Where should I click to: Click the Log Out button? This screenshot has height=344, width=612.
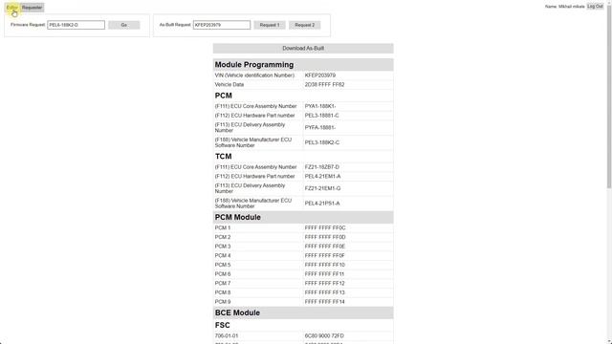pyautogui.click(x=595, y=7)
